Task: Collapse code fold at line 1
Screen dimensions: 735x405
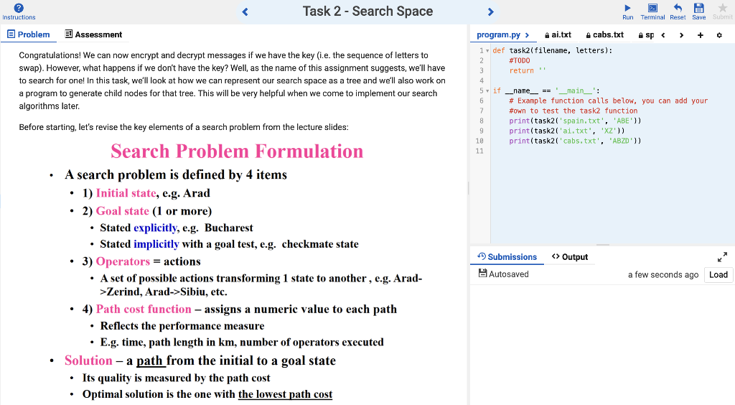Action: click(x=487, y=50)
